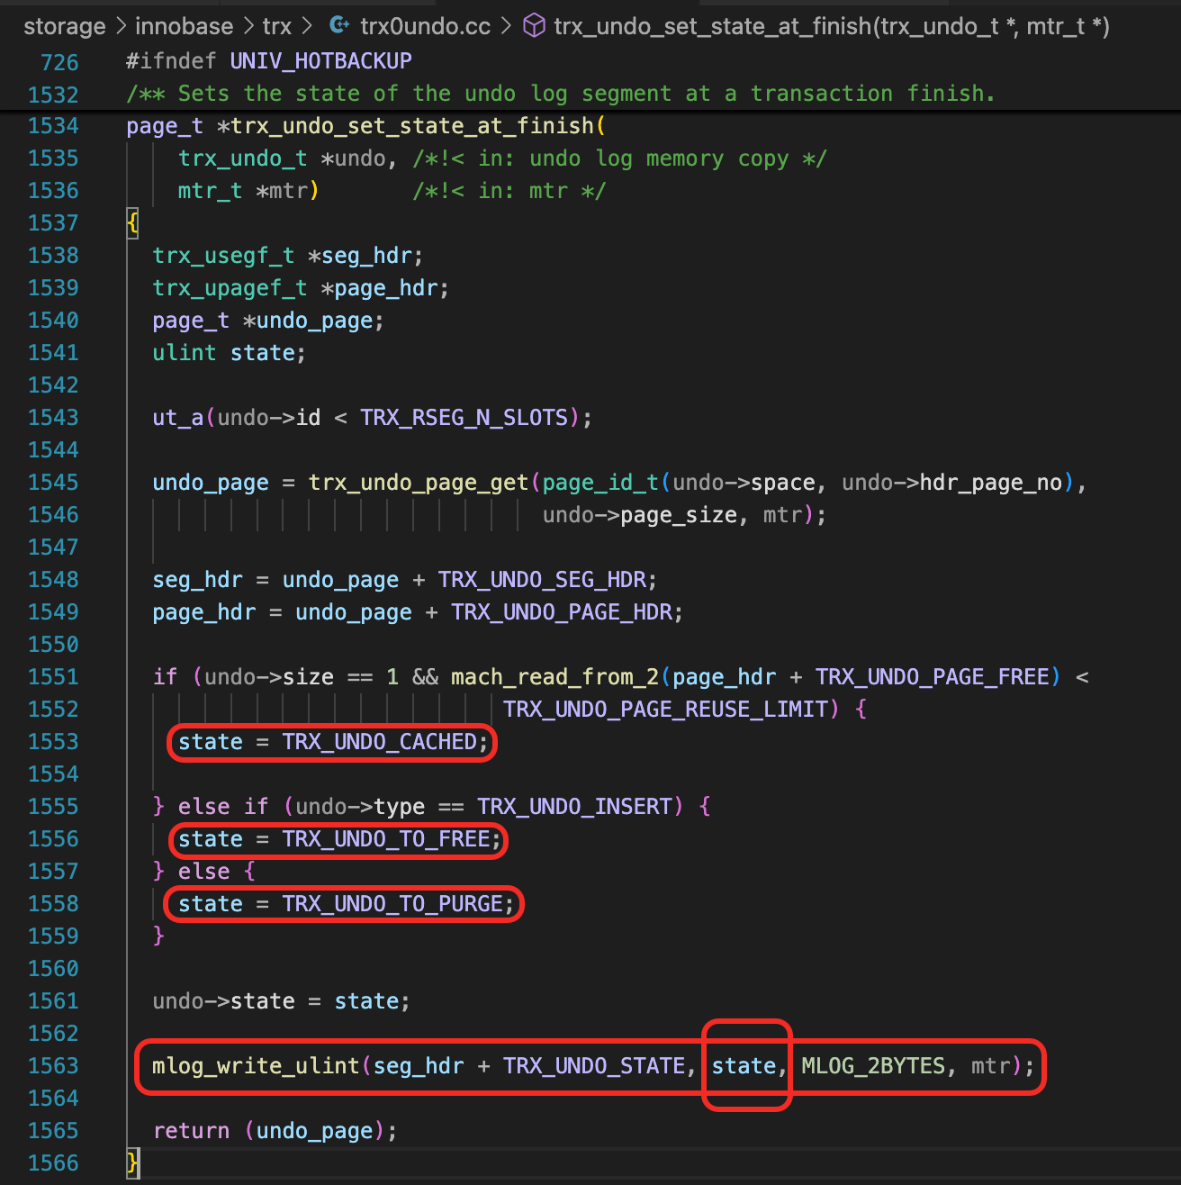
Task: Click the trx_undo_page_get function call
Action: [x=418, y=483]
